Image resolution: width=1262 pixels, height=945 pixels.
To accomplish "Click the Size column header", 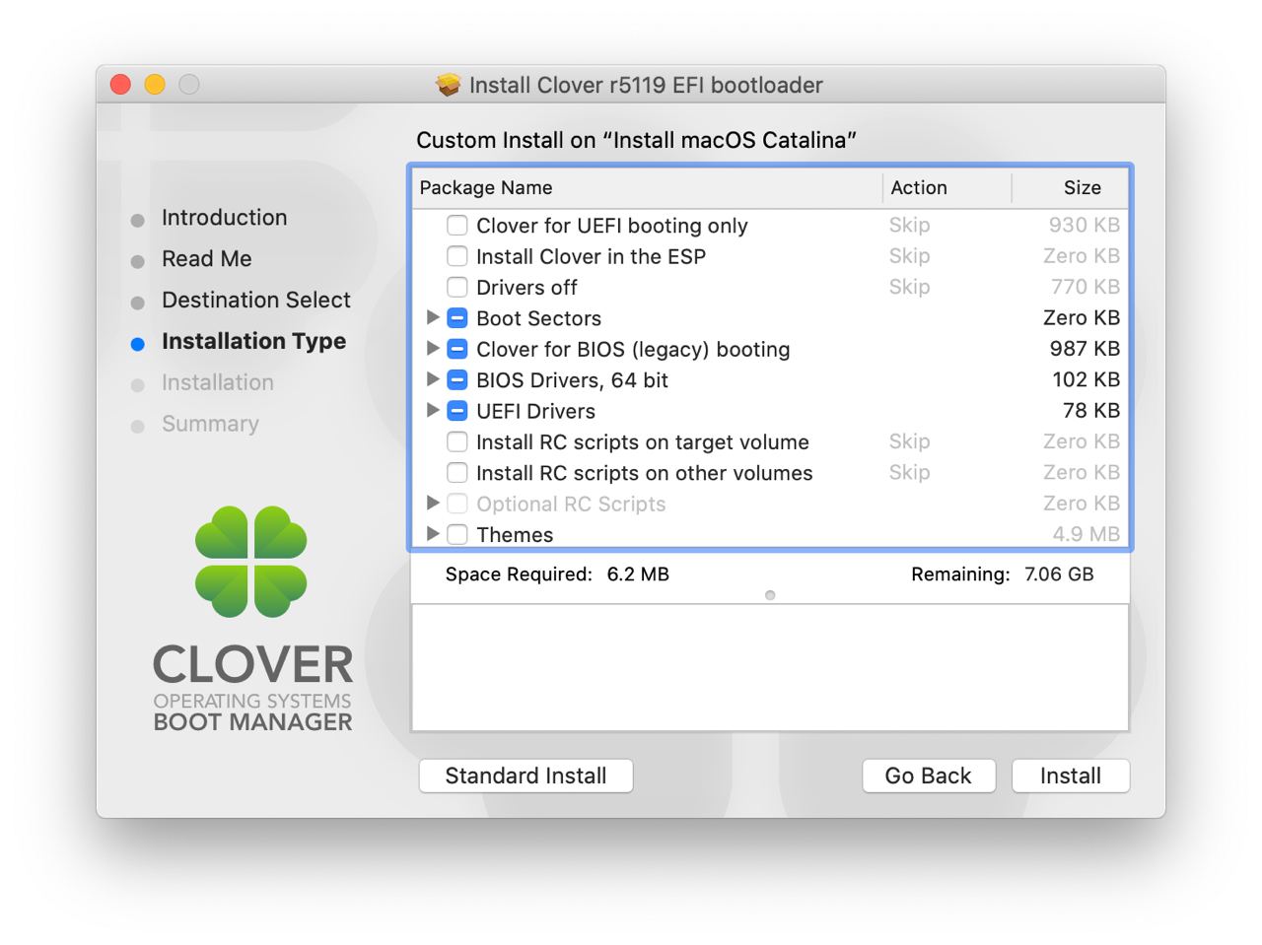I will click(x=1071, y=187).
